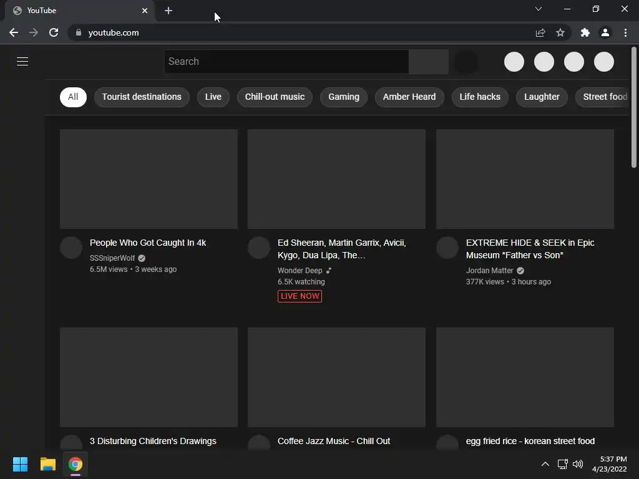Select the All filter chip

tap(73, 97)
